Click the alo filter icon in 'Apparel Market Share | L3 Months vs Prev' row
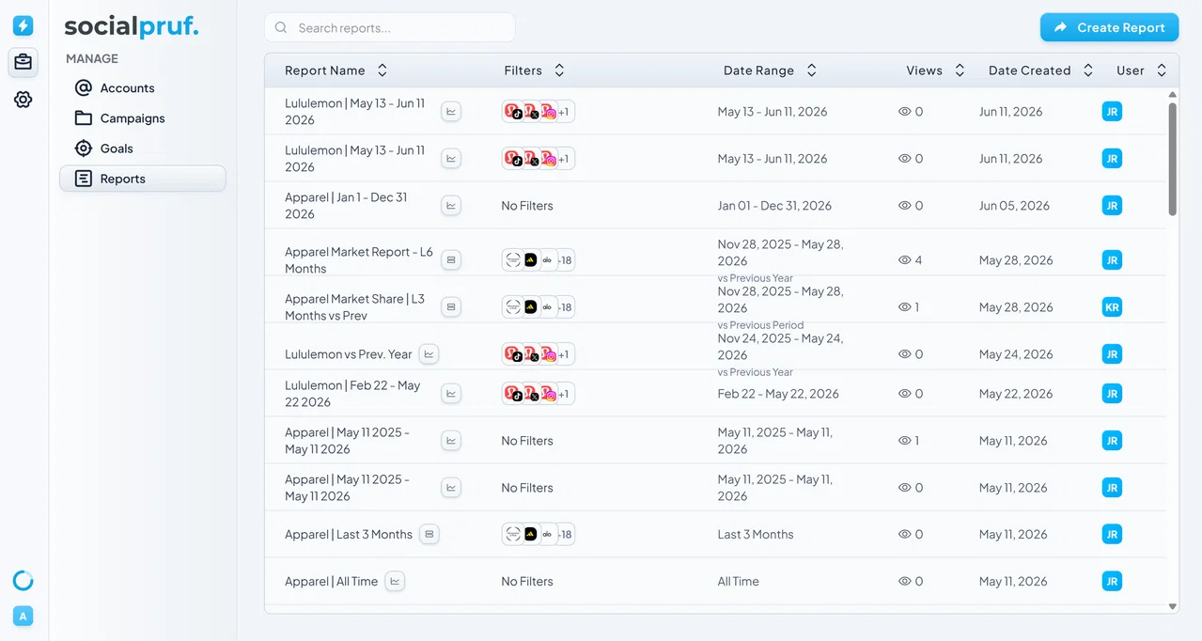 [x=548, y=307]
